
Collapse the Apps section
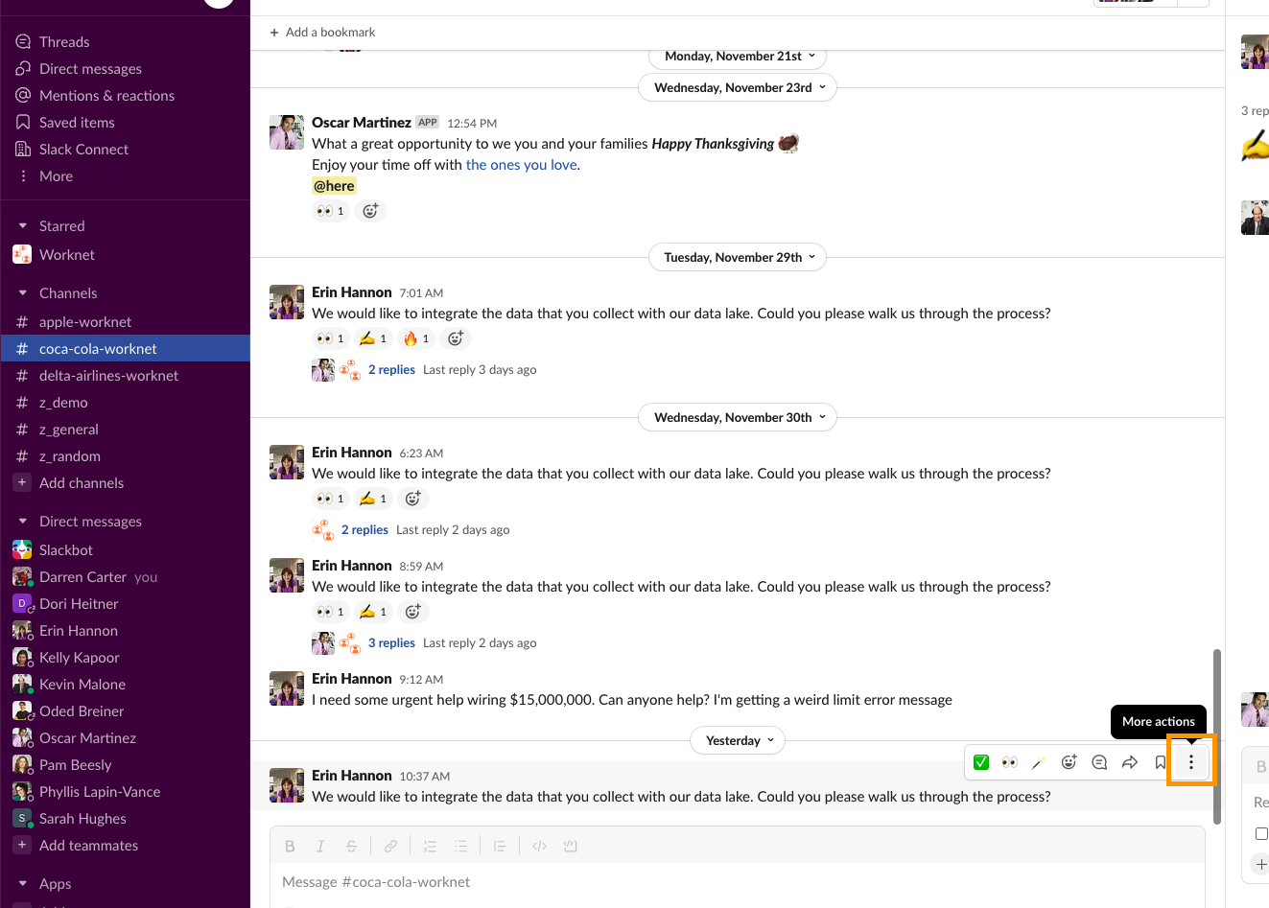coord(23,884)
